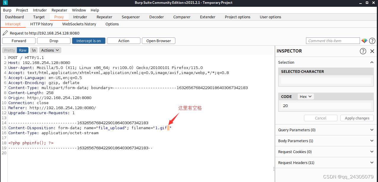Click the Cancel button in Inspector

coord(321,118)
